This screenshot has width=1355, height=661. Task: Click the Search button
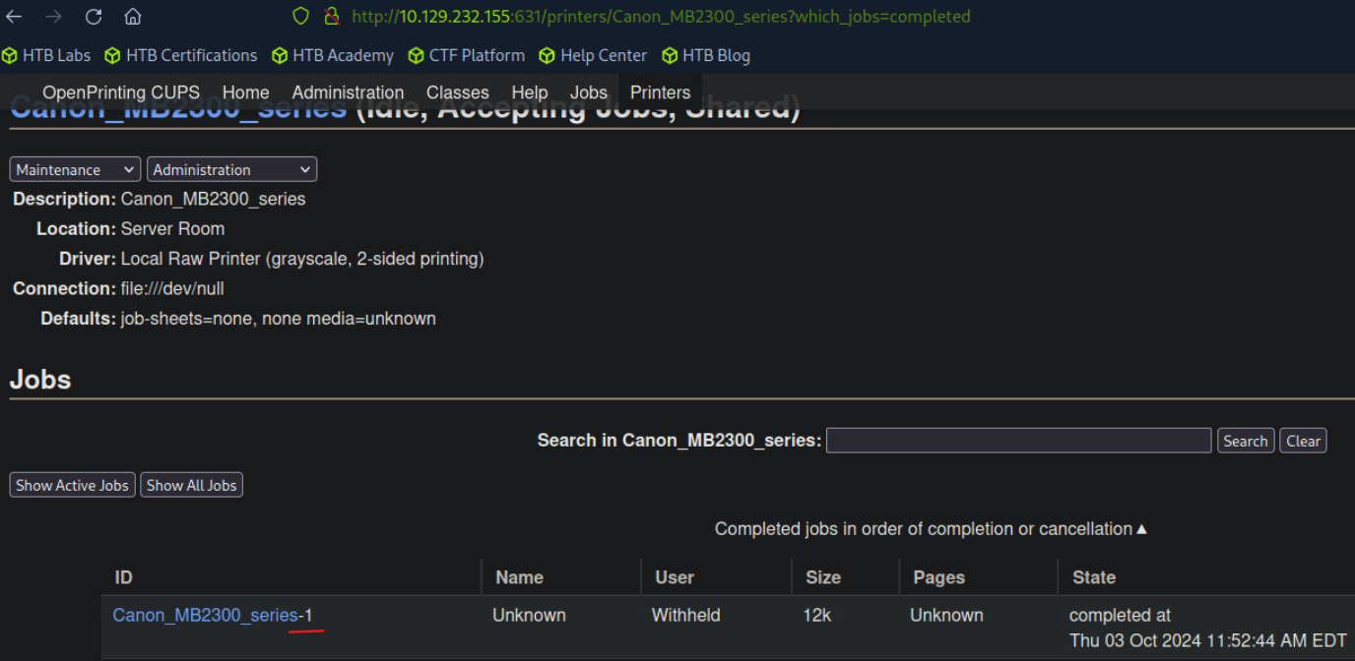click(x=1246, y=441)
